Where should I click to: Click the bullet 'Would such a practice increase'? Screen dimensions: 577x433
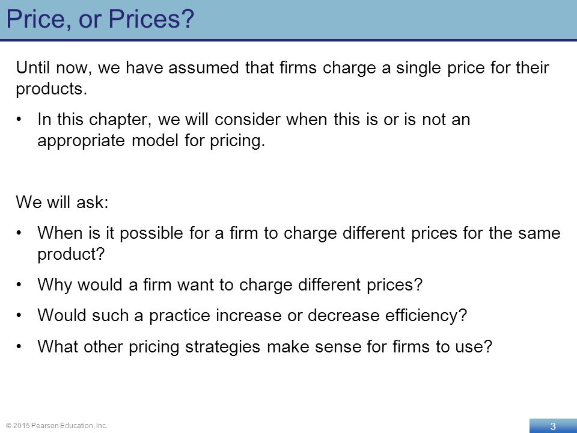pyautogui.click(x=252, y=316)
